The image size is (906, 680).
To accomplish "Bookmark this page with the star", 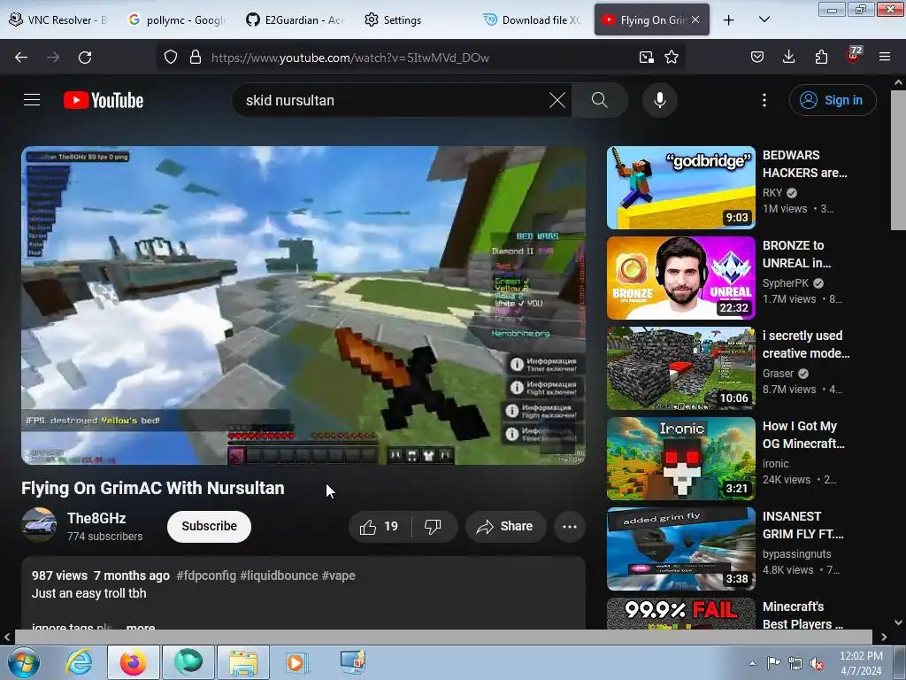I will pos(672,58).
